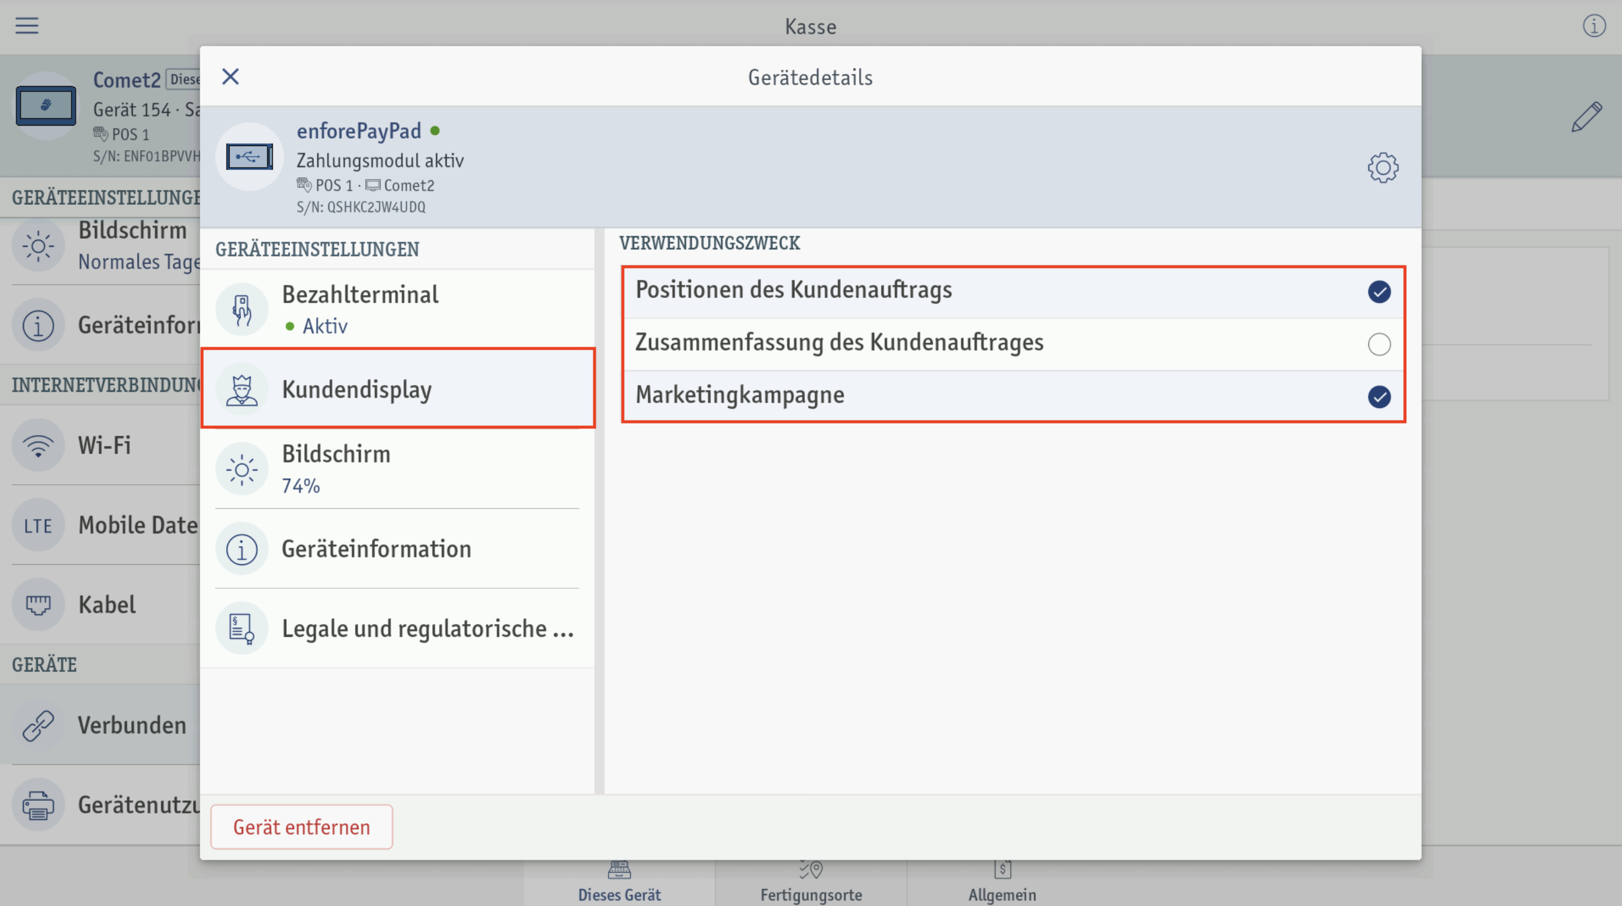
Task: Select the Kundendisplay setting
Action: tap(398, 389)
